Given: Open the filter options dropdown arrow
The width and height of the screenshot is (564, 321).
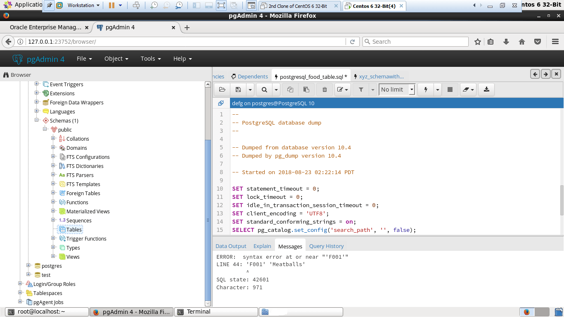Looking at the screenshot, I should (372, 90).
